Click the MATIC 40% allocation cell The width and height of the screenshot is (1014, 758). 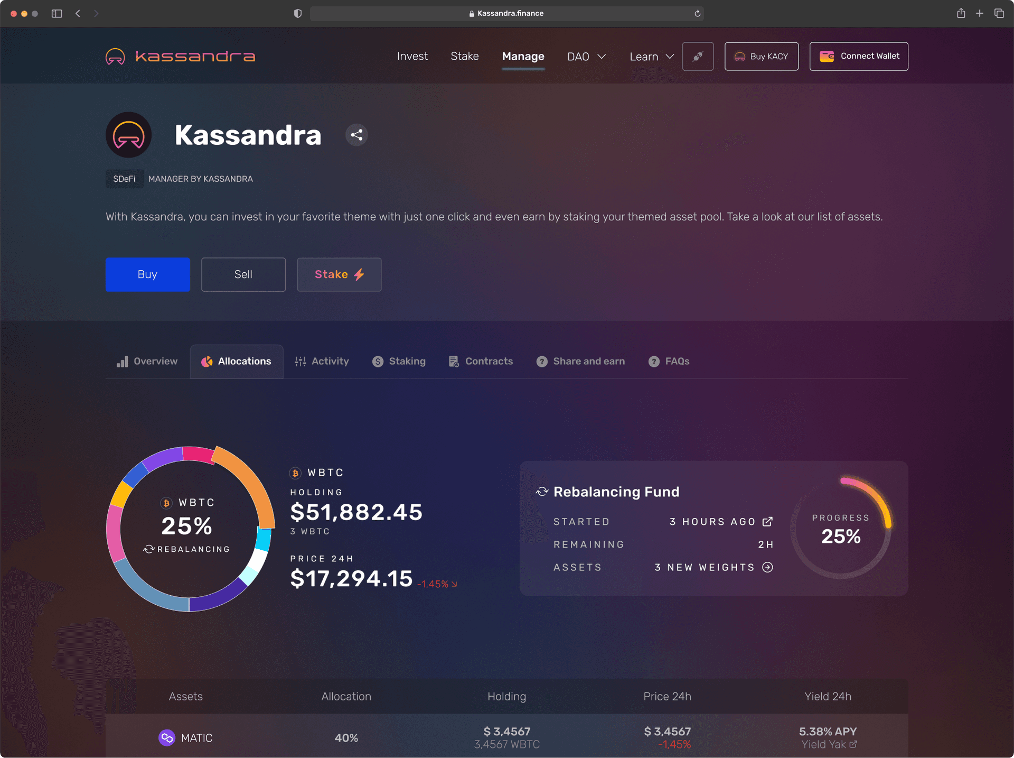click(x=346, y=738)
